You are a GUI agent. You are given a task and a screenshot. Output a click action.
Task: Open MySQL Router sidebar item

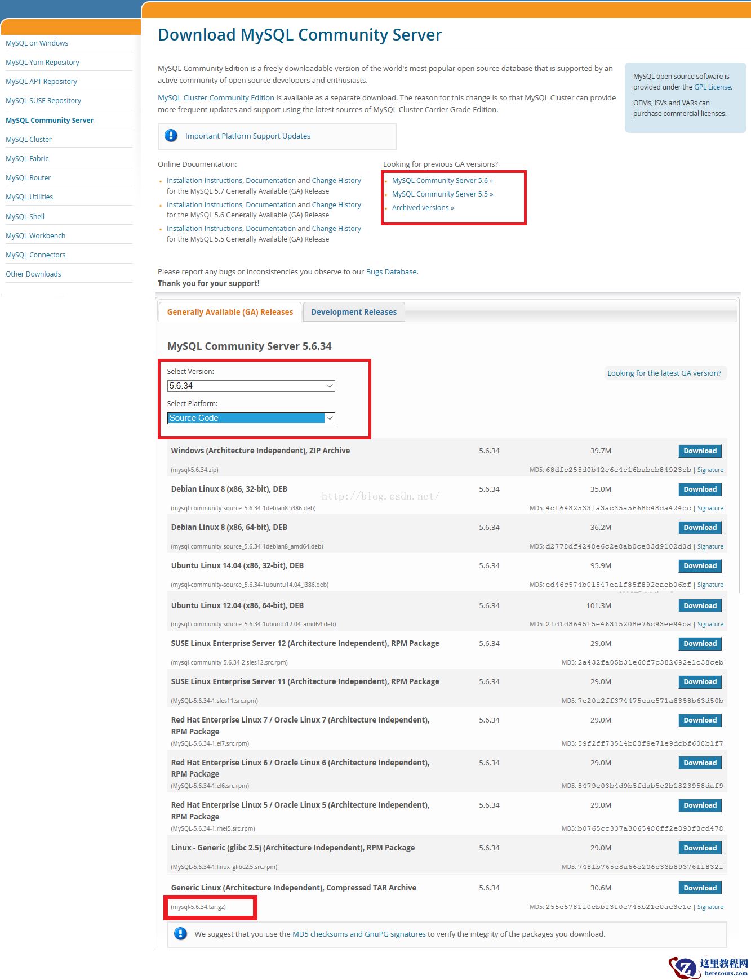tap(28, 178)
